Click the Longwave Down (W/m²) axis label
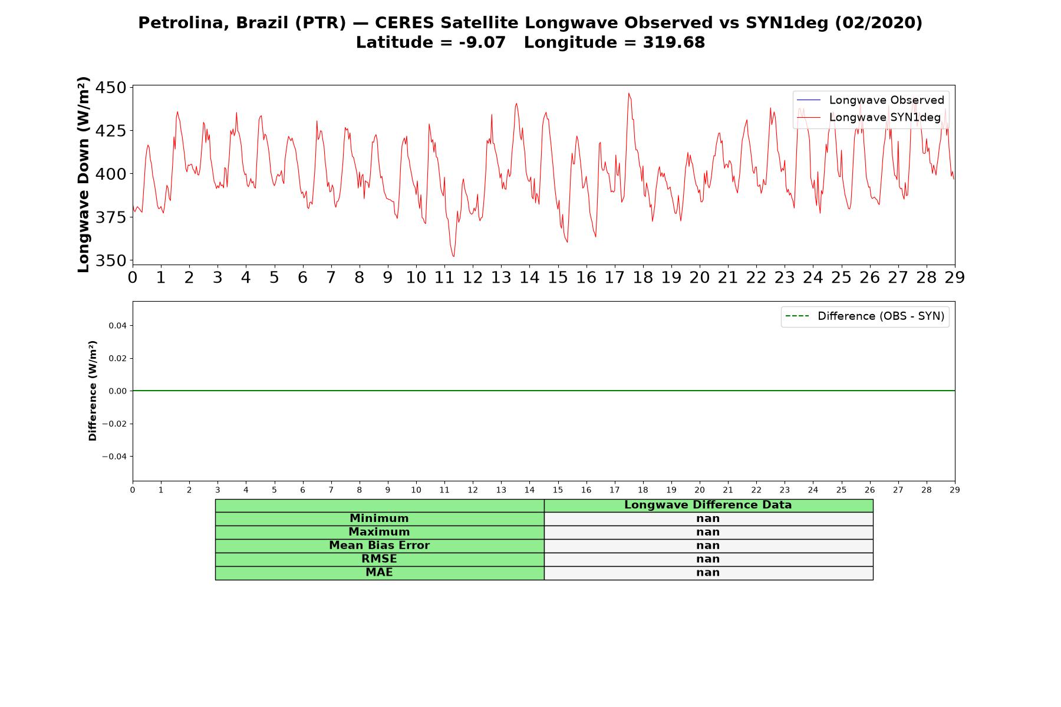Image resolution: width=1061 pixels, height=707 pixels. (83, 174)
